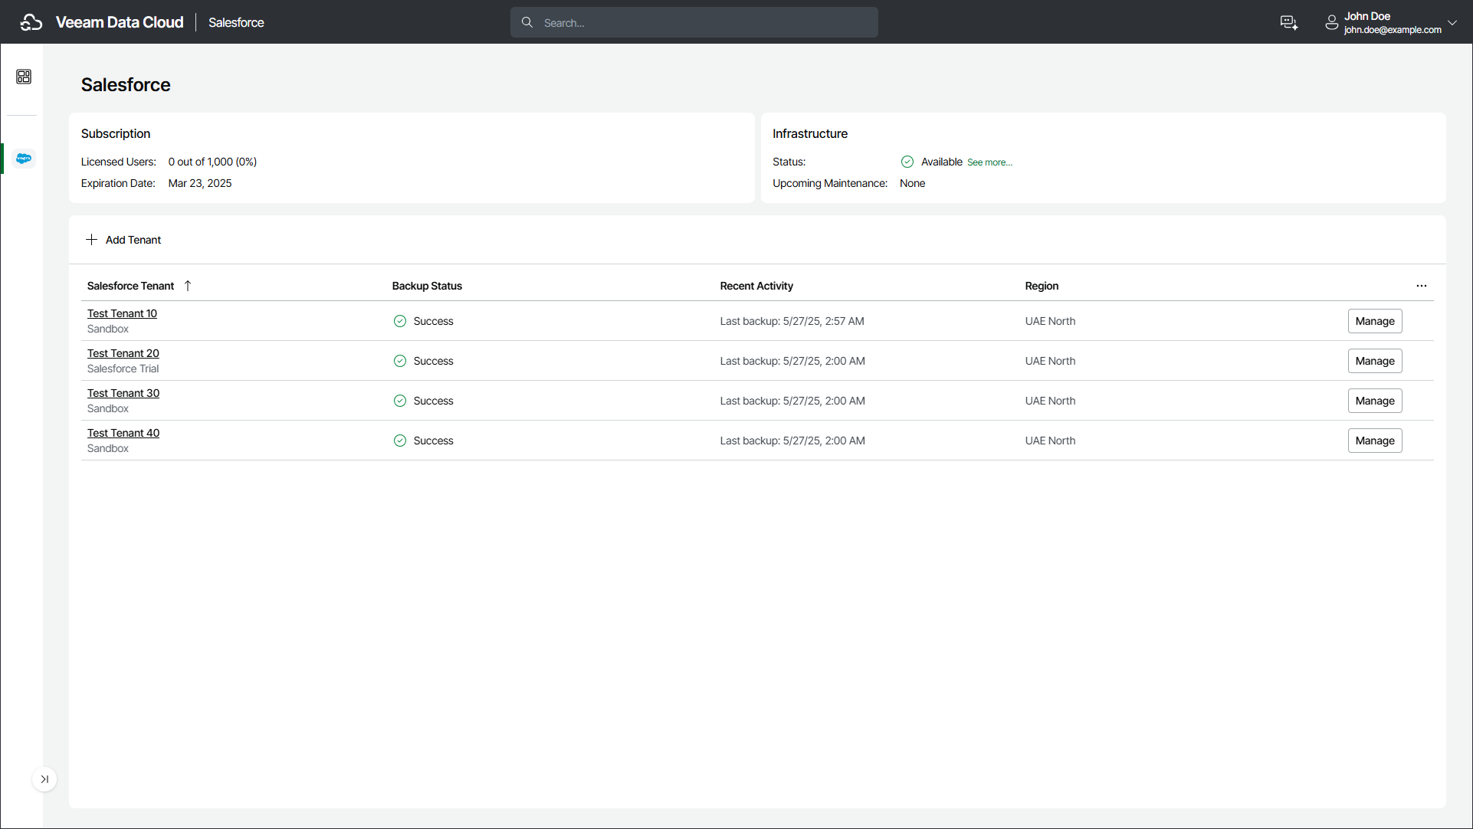Screen dimensions: 1473x829
Task: Click the Add Tenant plus icon
Action: pos(91,240)
